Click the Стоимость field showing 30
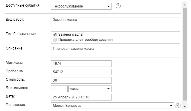Viewport: 191px width, 111px height. click(81, 80)
